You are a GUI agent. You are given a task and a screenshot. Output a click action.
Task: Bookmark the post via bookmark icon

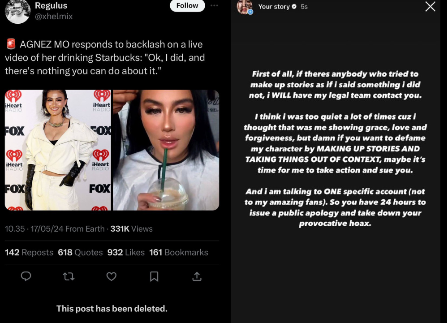pyautogui.click(x=154, y=276)
